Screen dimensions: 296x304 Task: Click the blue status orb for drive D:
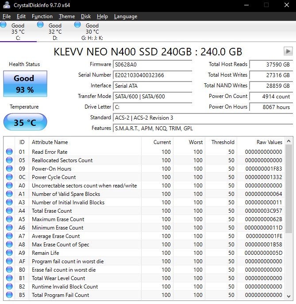click(40, 25)
